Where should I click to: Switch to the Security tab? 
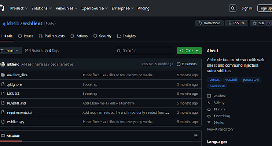tap(102, 36)
